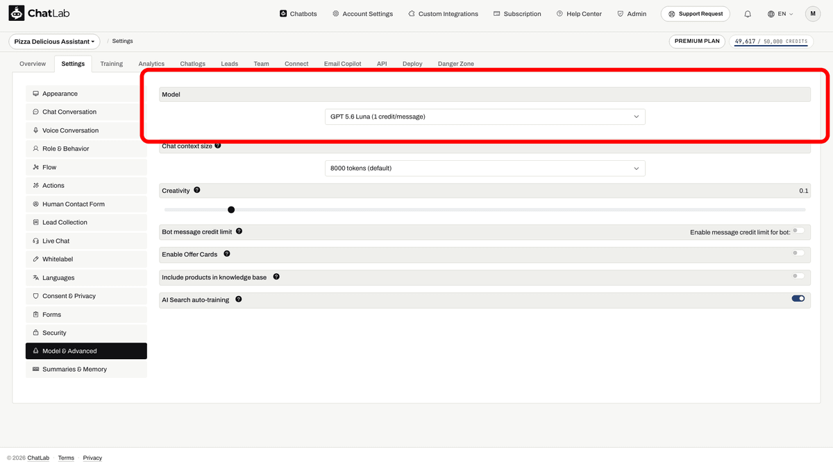Image resolution: width=833 pixels, height=468 pixels.
Task: Click the Chat Conversation bubble icon
Action: (x=35, y=112)
